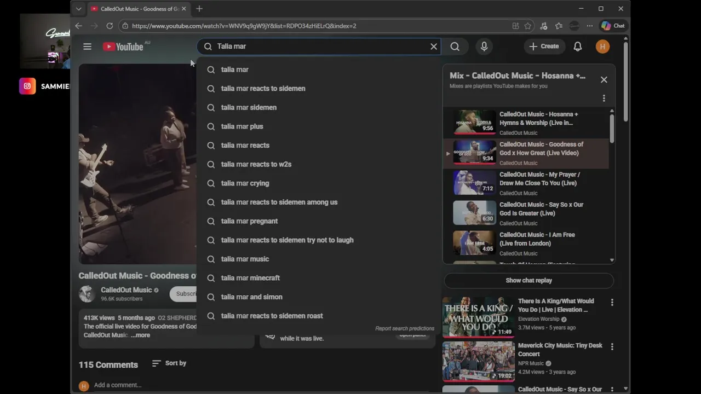This screenshot has width=701, height=394.
Task: Open CalledOut Music channel name link
Action: [x=127, y=290]
